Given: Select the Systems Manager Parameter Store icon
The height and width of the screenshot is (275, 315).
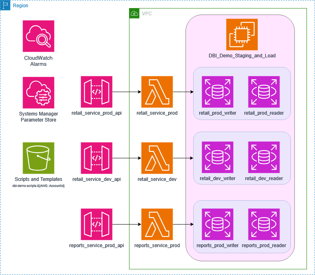Looking at the screenshot, I should click(38, 92).
